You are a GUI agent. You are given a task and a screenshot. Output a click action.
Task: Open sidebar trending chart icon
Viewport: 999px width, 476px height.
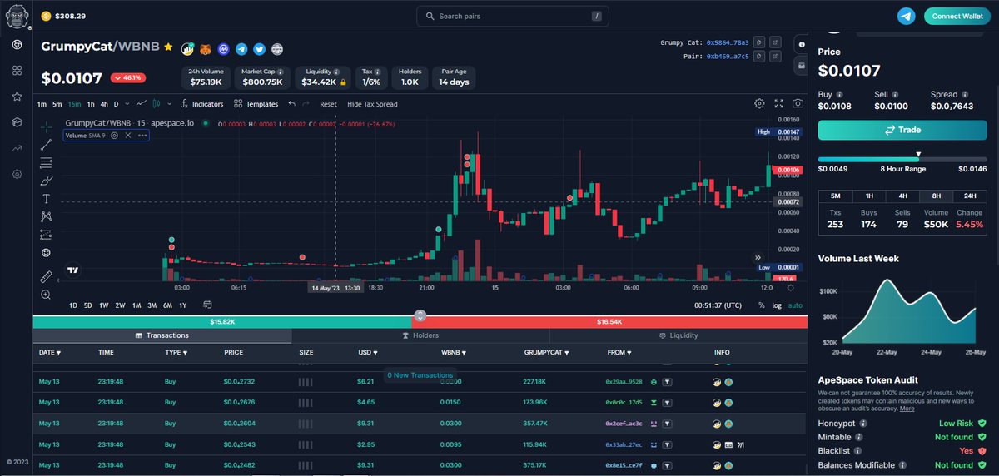click(17, 148)
